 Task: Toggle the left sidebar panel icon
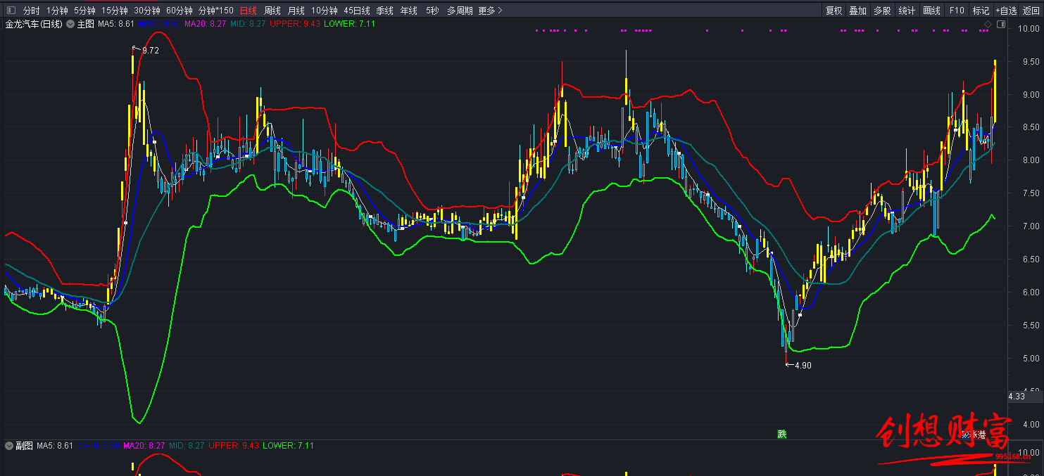click(11, 11)
